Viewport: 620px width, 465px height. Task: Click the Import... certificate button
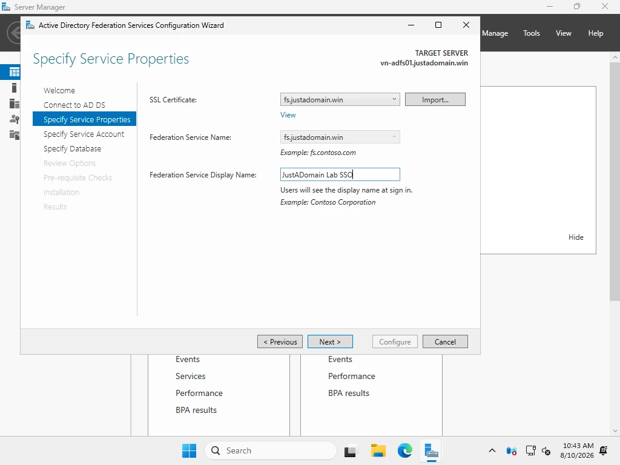(x=435, y=100)
